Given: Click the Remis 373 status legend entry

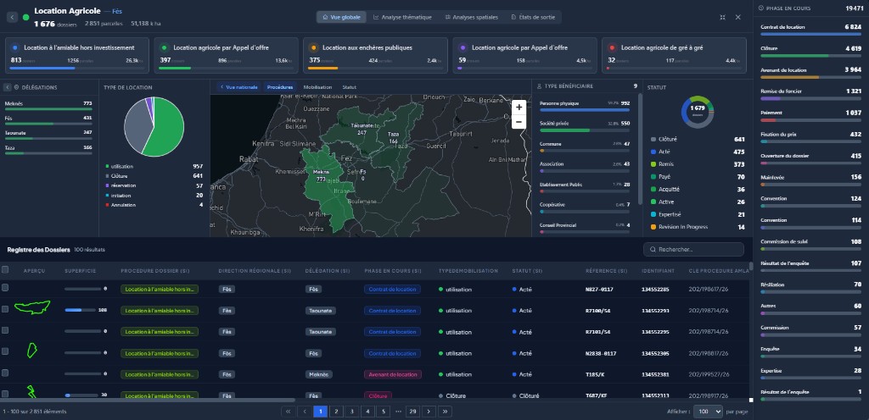Looking at the screenshot, I should 698,164.
